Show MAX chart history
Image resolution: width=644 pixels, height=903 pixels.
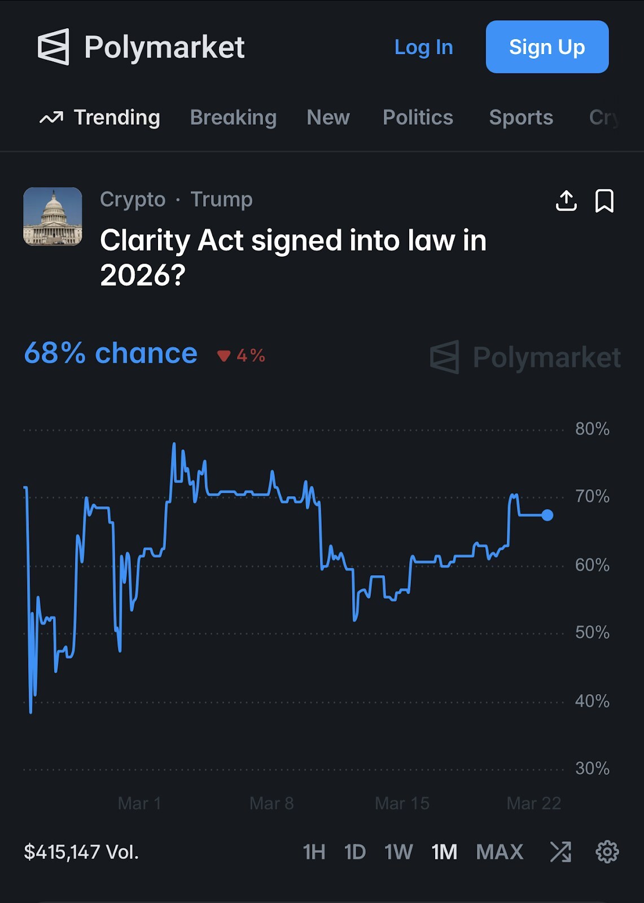tap(500, 852)
